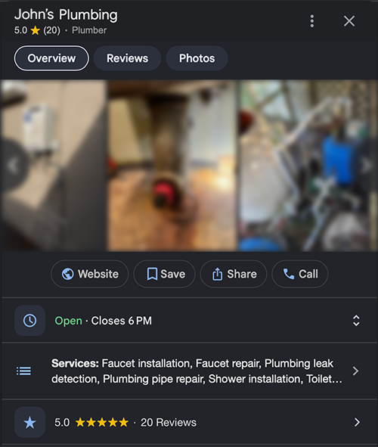Open the first photo of wall-mounted heater
This screenshot has height=447, width=378.
54,166
